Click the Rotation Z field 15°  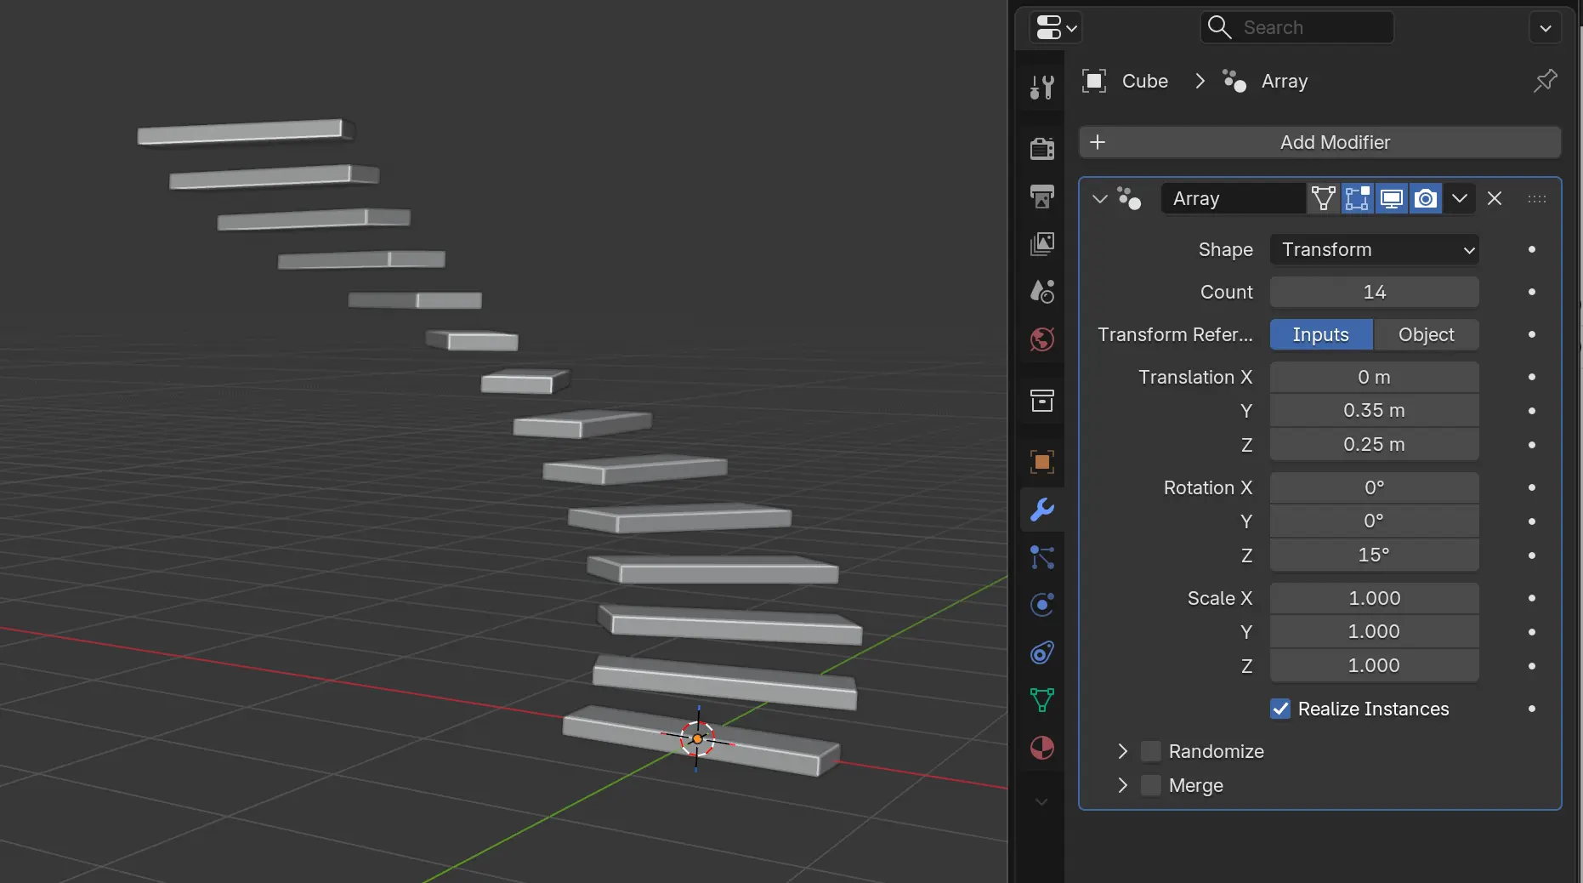pos(1375,555)
